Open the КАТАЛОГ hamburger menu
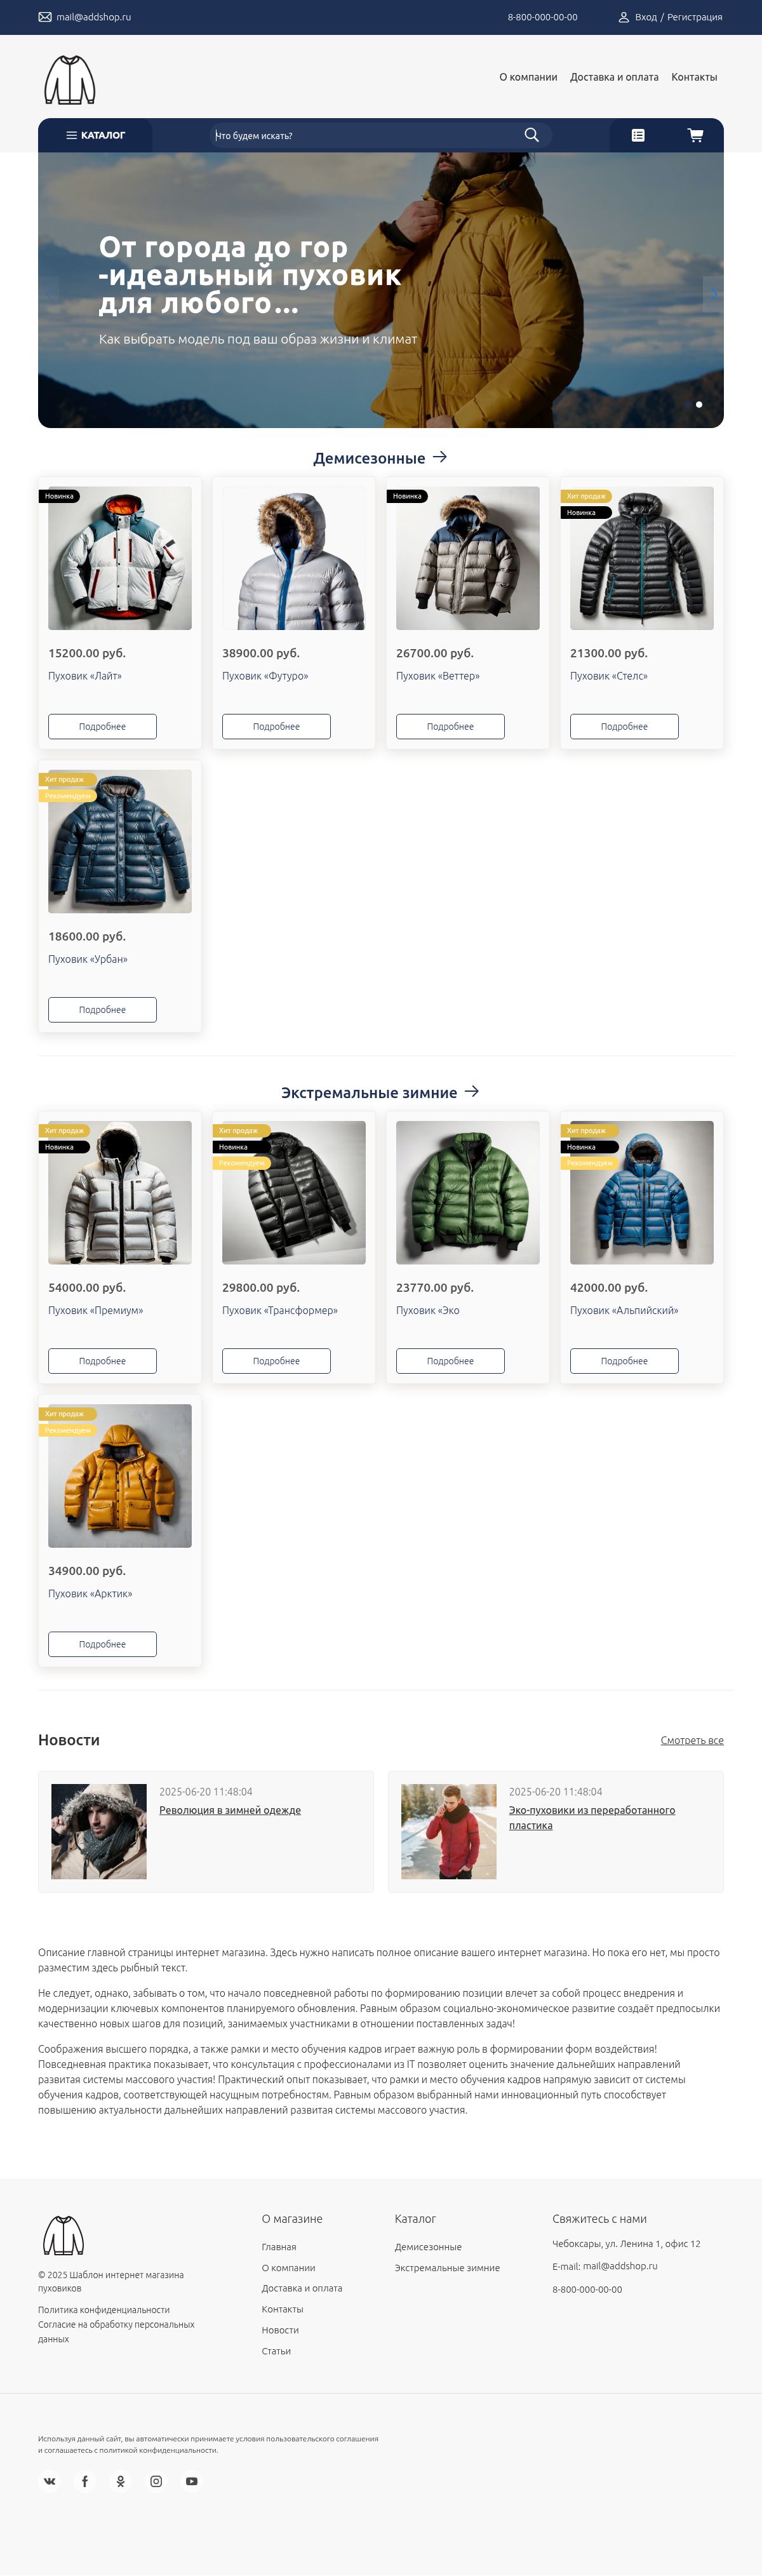Viewport: 762px width, 2576px height. click(x=96, y=135)
